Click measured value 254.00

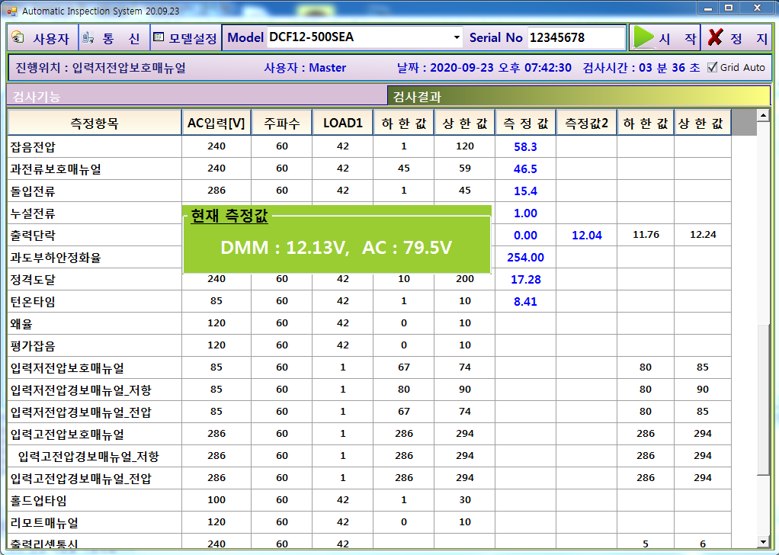pos(525,258)
